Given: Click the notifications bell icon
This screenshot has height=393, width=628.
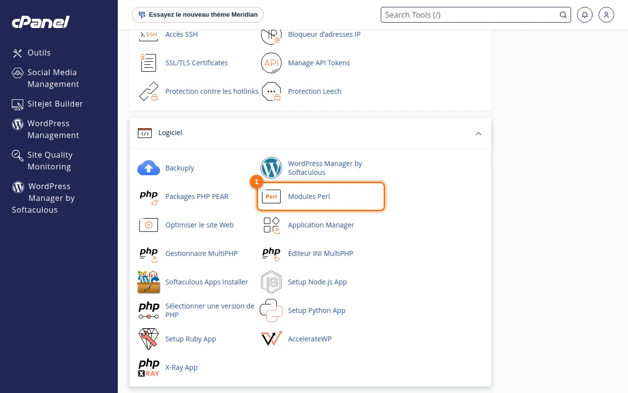Looking at the screenshot, I should (585, 15).
